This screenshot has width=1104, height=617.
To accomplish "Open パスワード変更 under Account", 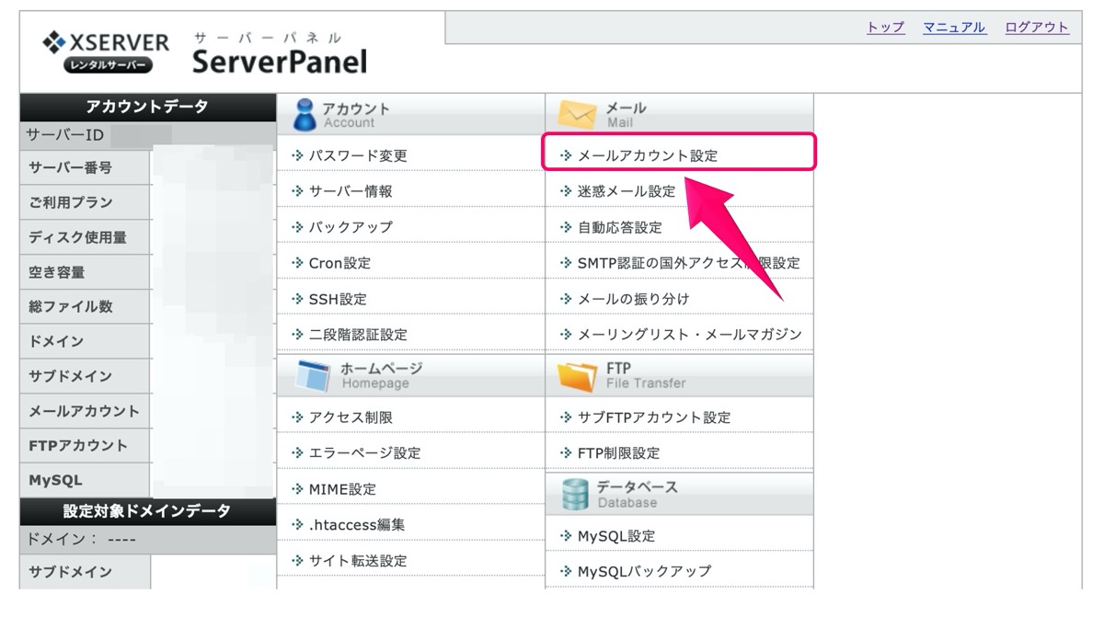I will pyautogui.click(x=358, y=155).
